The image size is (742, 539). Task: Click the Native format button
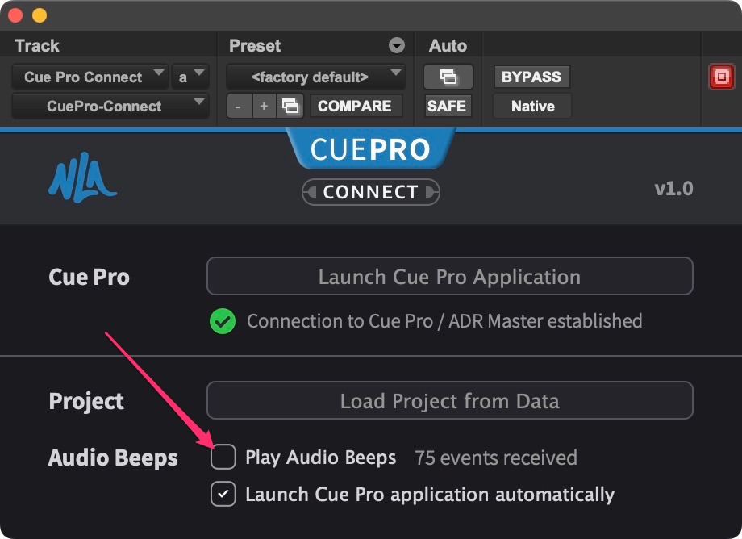532,106
